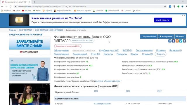This screenshot has height=105, width=187.
Task: Open the В Премиум доступе link in Актив row
Action: [x=102, y=104]
